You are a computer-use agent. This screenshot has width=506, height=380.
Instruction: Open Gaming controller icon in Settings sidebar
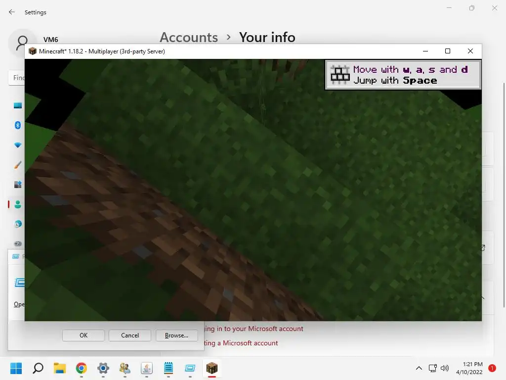click(x=18, y=243)
